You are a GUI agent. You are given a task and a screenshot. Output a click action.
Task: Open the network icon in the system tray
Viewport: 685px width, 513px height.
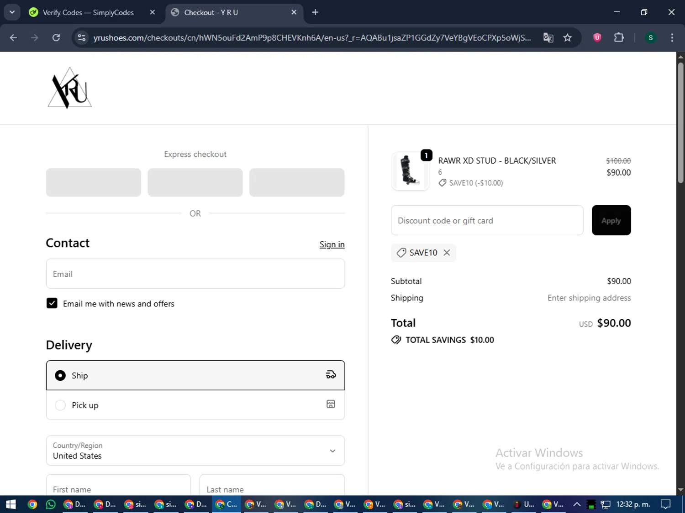(606, 504)
